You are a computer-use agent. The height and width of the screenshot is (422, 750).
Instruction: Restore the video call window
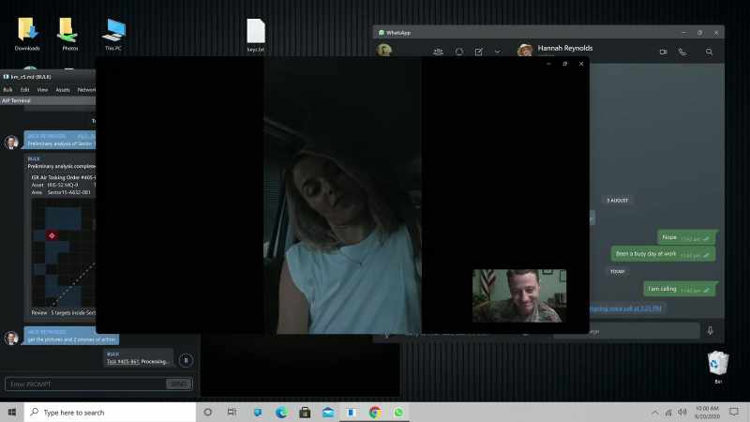coord(565,64)
